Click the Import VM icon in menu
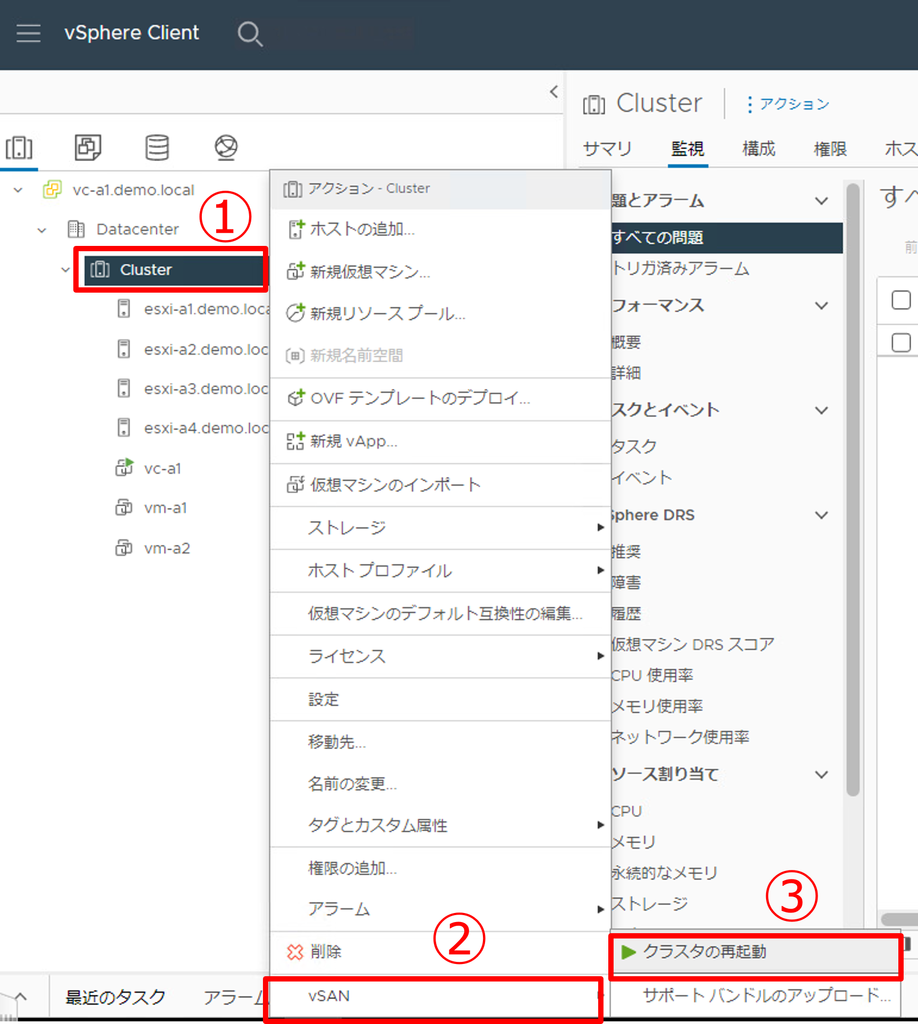918x1024 pixels. [x=296, y=484]
